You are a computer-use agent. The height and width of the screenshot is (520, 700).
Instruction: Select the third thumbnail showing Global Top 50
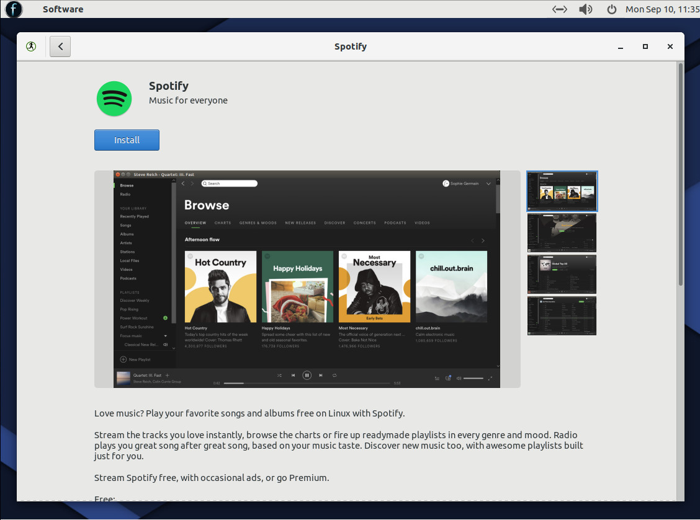click(562, 275)
